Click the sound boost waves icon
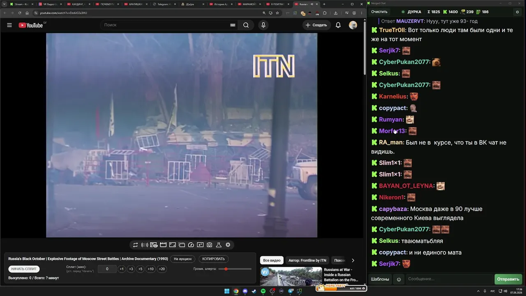Image resolution: width=526 pixels, height=296 pixels. [145, 245]
